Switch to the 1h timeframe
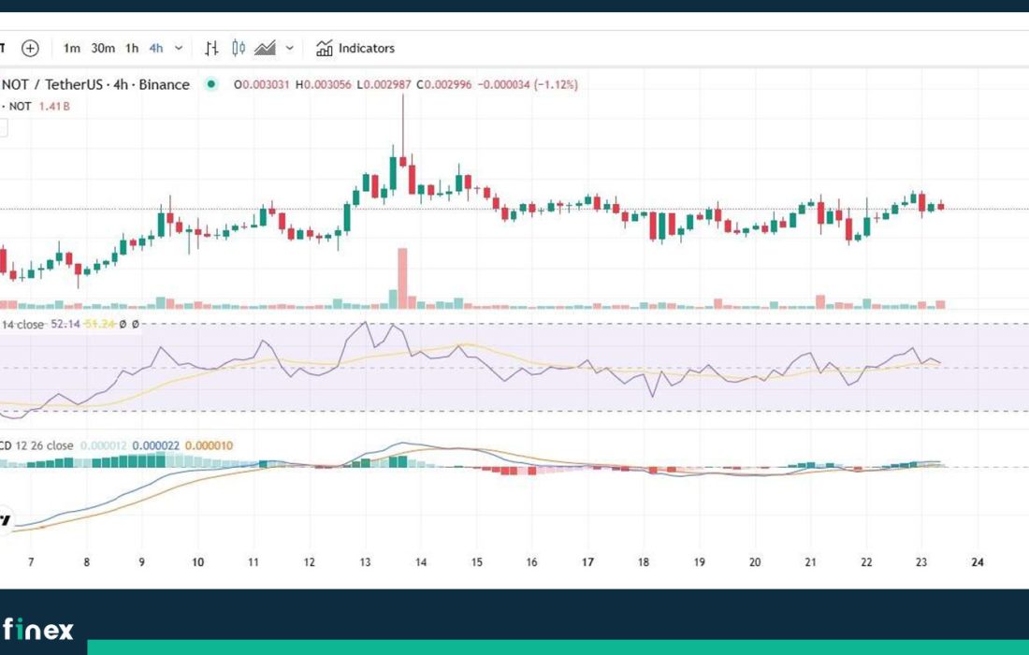The width and height of the screenshot is (1029, 655). pyautogui.click(x=132, y=48)
